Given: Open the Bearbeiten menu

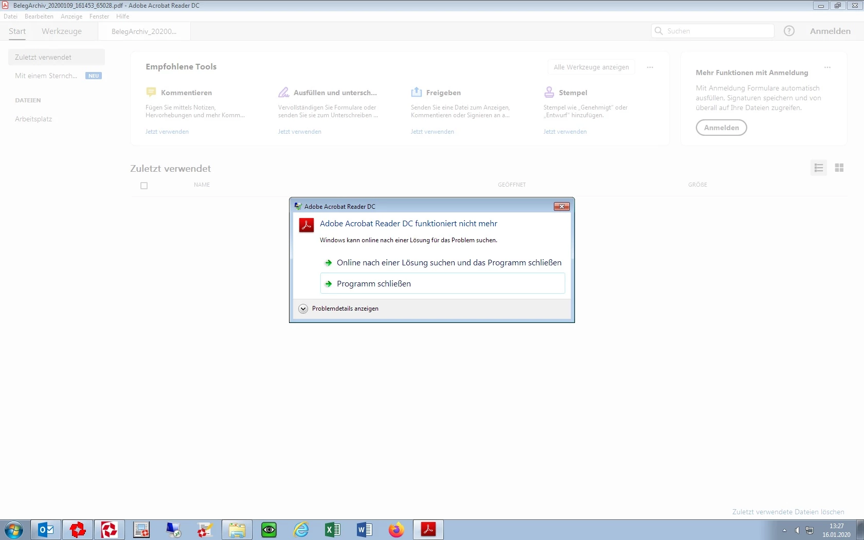Looking at the screenshot, I should point(39,16).
